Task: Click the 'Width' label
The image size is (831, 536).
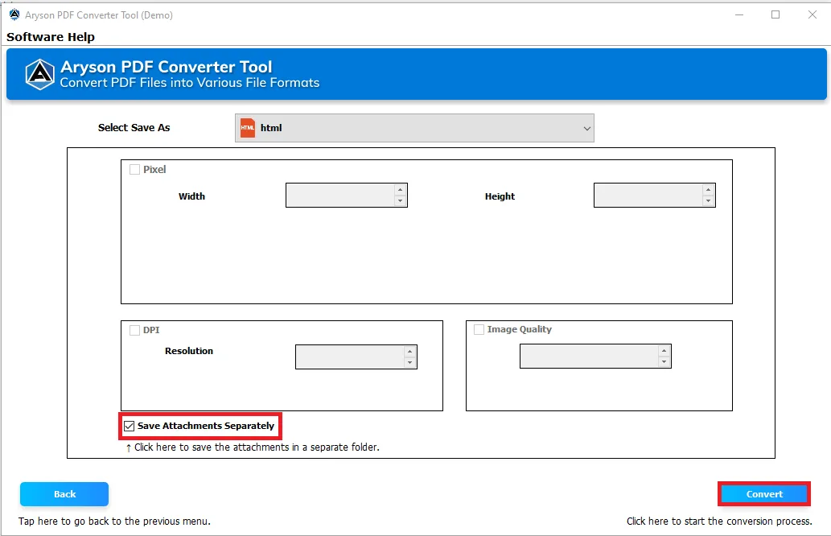Action: click(191, 196)
